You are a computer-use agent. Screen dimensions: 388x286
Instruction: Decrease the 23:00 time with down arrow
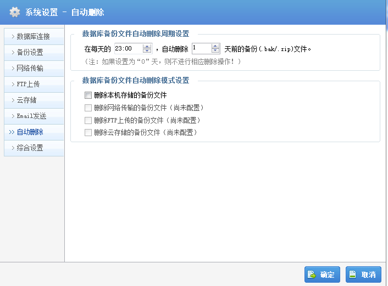(x=147, y=51)
